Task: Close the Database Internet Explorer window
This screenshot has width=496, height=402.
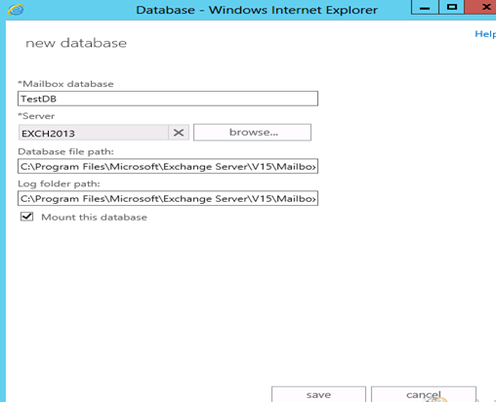Action: point(480,7)
